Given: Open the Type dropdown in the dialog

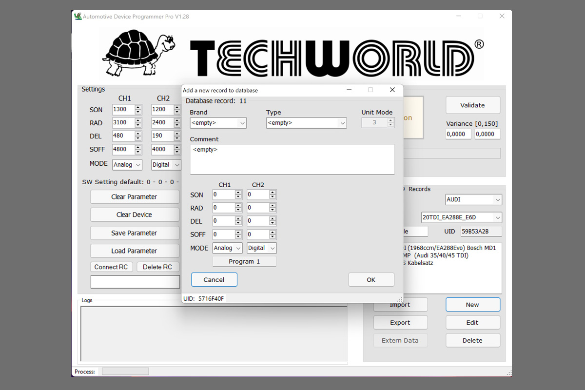Looking at the screenshot, I should pyautogui.click(x=306, y=123).
